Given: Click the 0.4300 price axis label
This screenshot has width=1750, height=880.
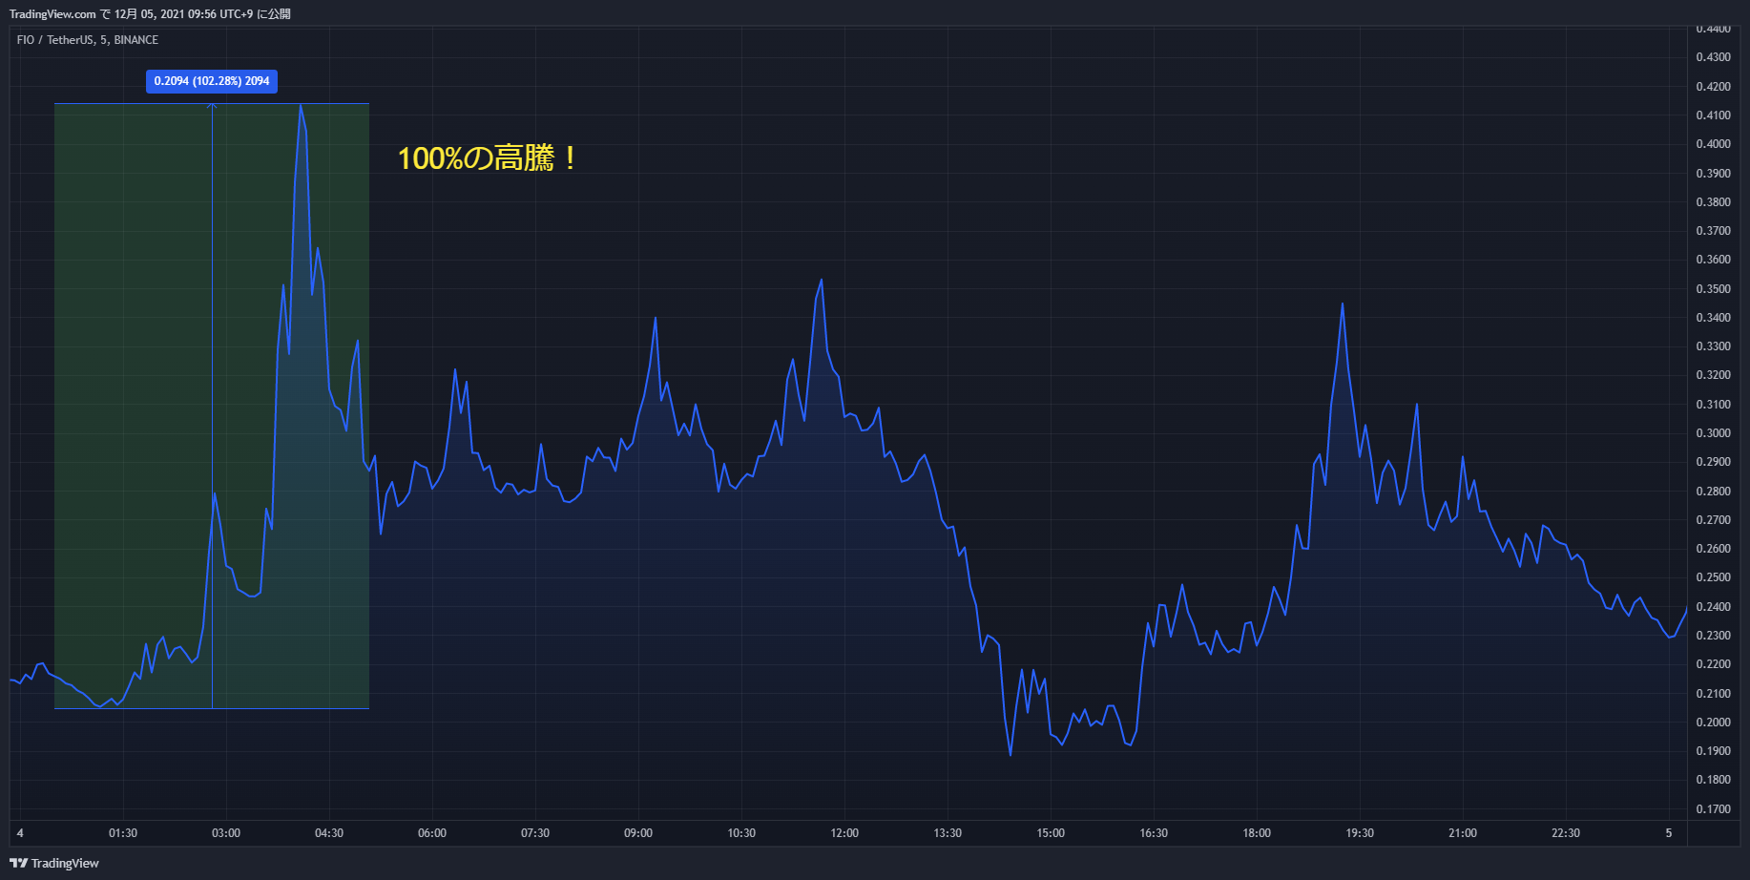Looking at the screenshot, I should [1713, 57].
